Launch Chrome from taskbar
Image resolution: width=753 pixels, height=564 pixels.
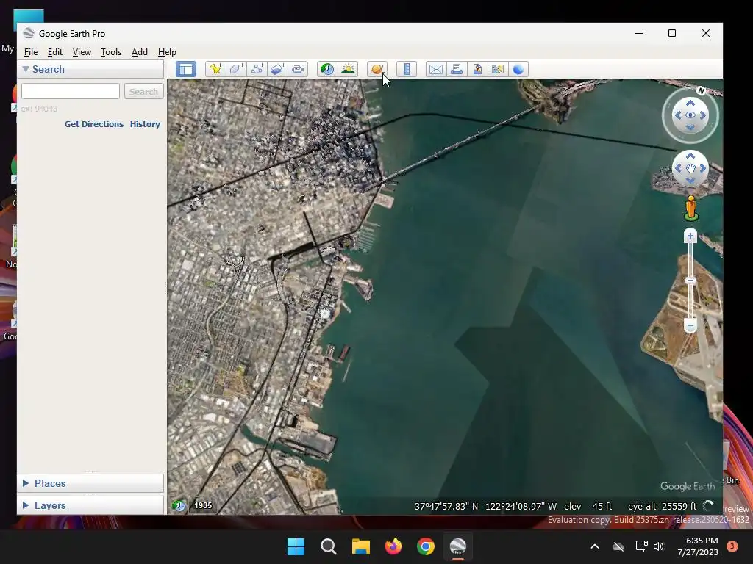coord(426,546)
